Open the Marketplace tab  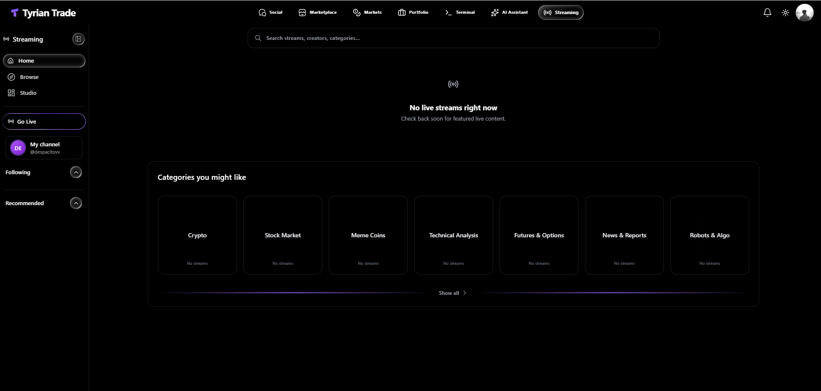click(318, 12)
